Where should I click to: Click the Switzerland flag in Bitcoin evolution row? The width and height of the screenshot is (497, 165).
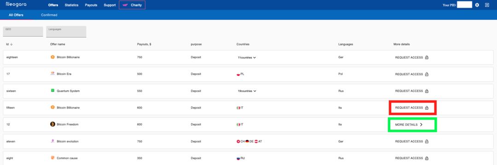click(238, 141)
